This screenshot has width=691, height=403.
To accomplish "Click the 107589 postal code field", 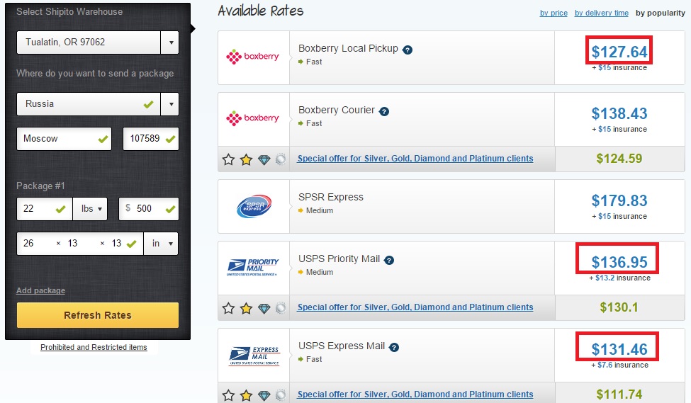I will pyautogui.click(x=151, y=139).
